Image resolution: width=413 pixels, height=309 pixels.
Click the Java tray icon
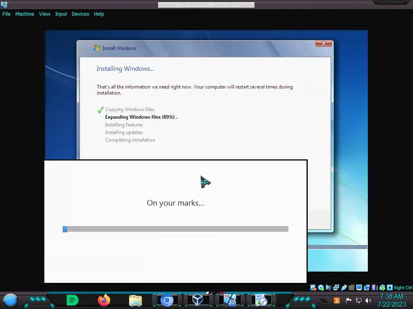coord(337,300)
